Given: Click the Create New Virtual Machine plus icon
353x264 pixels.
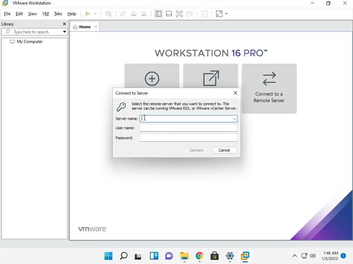Looking at the screenshot, I should (x=152, y=79).
